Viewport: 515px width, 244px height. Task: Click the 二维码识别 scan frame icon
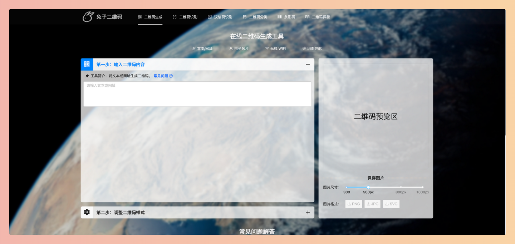(174, 16)
